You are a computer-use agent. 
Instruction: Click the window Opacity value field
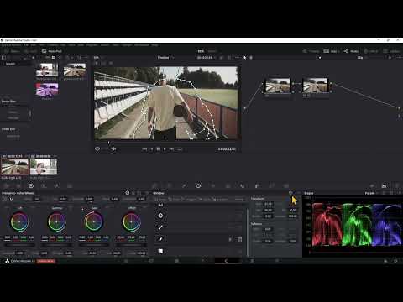point(292,216)
